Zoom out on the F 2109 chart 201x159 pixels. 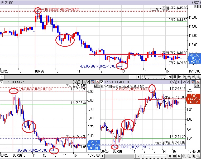point(189,77)
